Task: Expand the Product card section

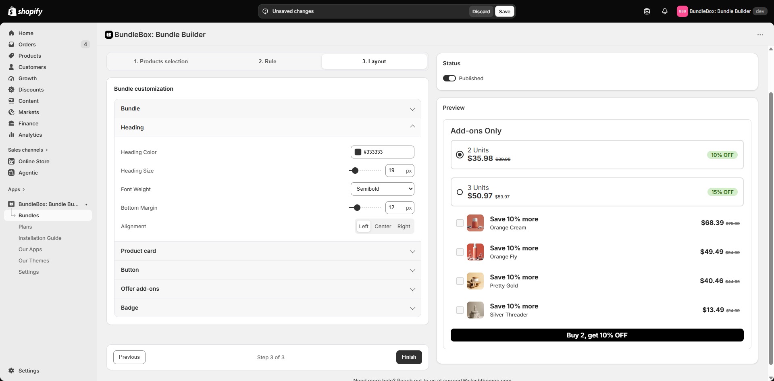Action: coord(268,251)
